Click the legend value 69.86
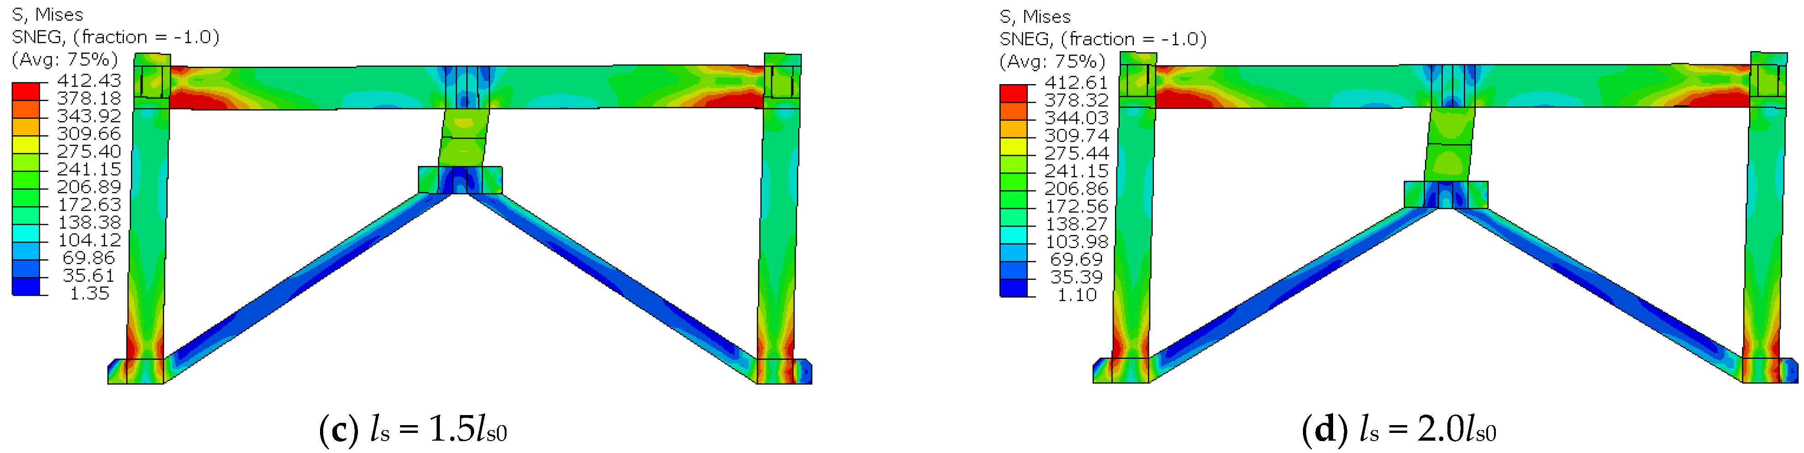 (x=89, y=258)
